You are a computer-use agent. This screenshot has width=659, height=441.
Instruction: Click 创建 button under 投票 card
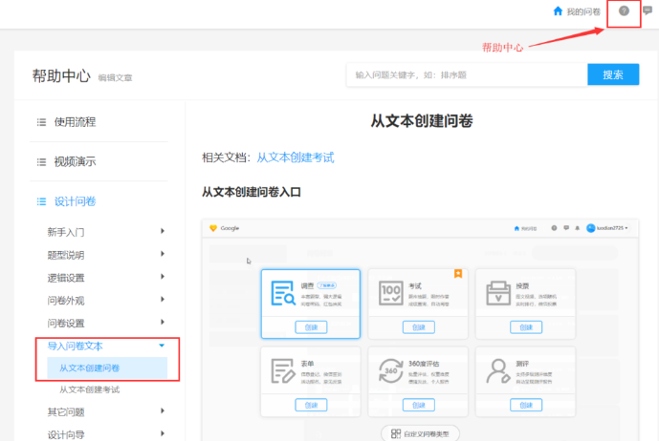[526, 327]
